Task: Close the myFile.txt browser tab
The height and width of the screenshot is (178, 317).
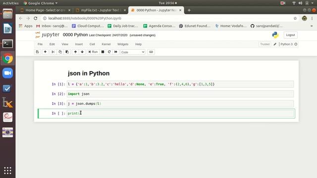Action: point(125,10)
